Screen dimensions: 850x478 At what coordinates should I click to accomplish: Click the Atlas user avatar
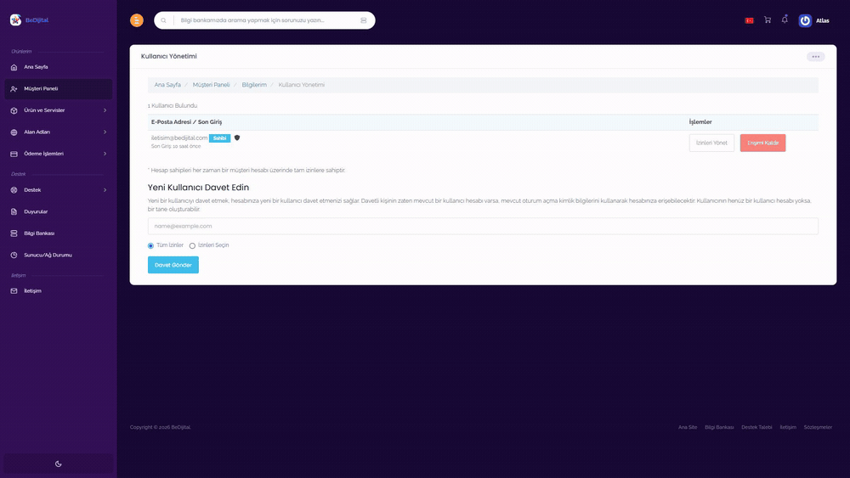pos(805,20)
